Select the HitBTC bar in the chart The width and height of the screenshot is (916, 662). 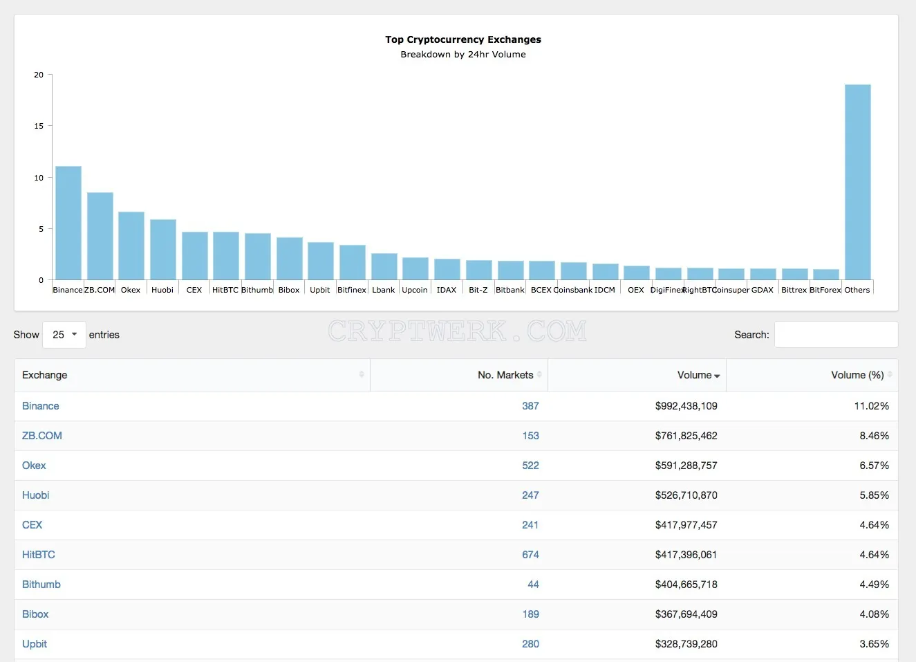click(x=226, y=256)
